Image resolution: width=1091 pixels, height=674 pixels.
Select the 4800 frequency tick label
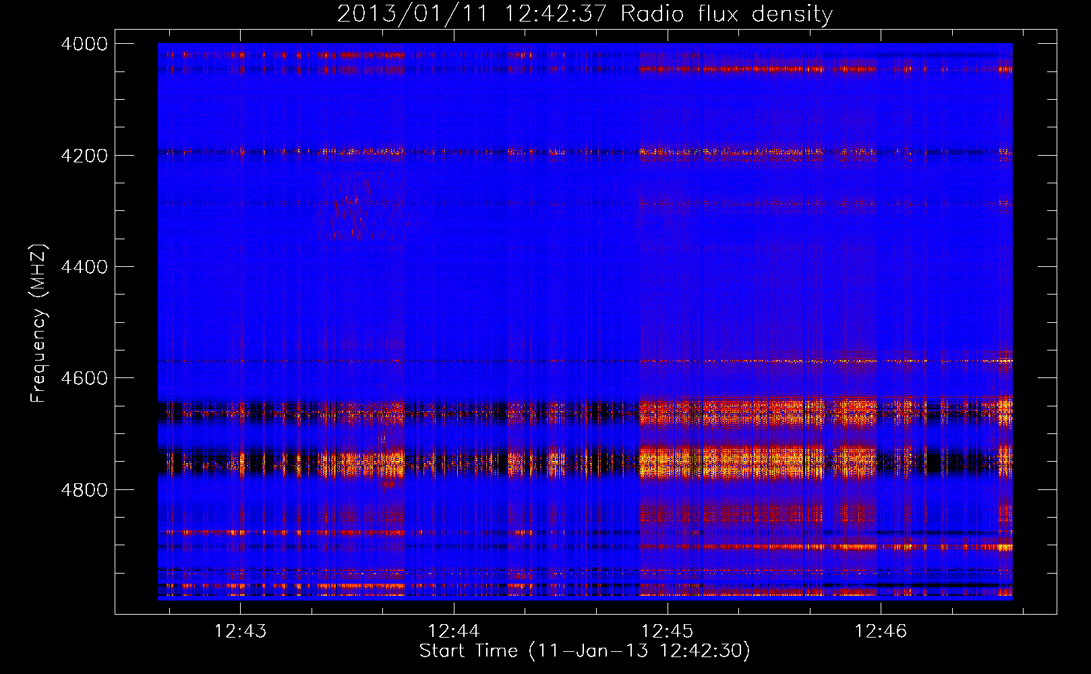(84, 490)
